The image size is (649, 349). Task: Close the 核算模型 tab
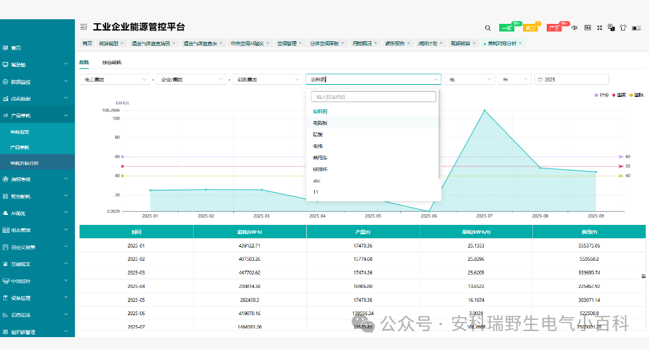(x=122, y=43)
